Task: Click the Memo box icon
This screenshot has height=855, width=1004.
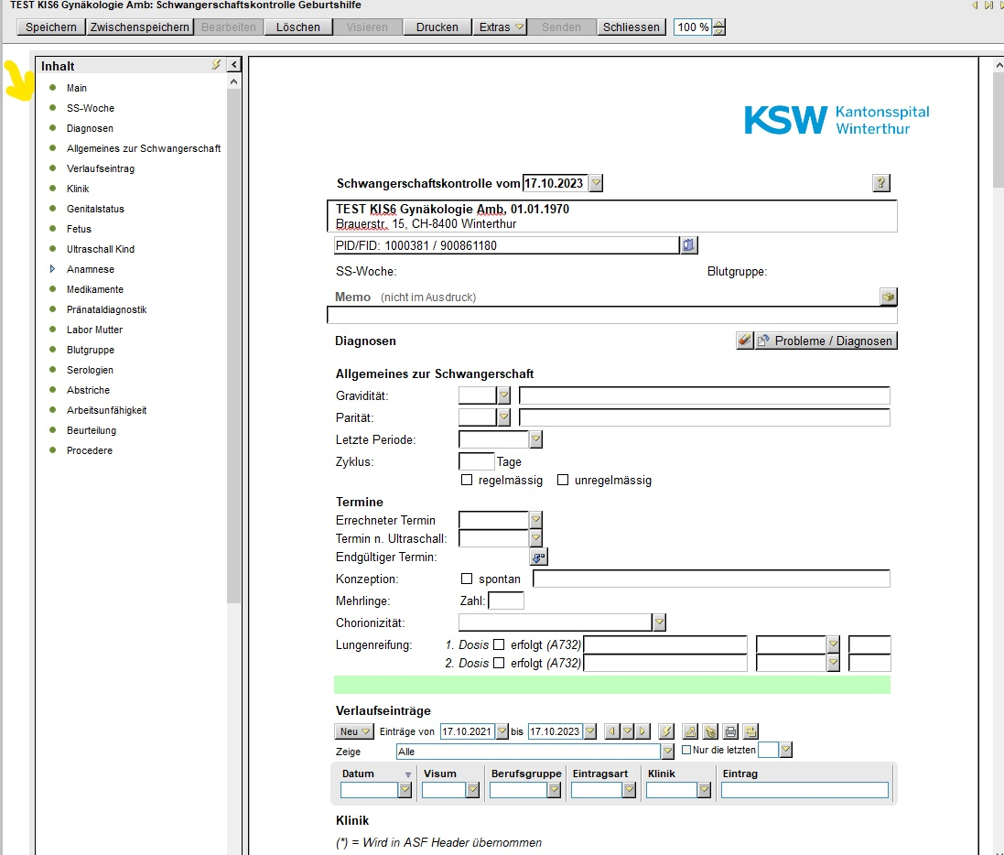Action: coord(888,297)
